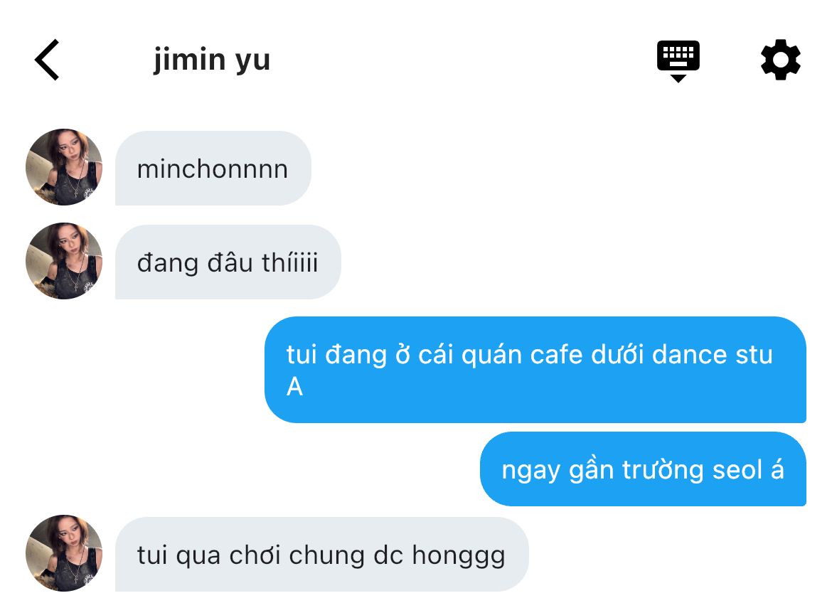Tap the word 'thíiiii' in received message

(289, 262)
